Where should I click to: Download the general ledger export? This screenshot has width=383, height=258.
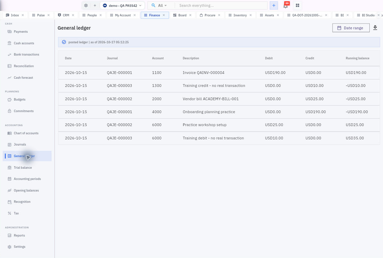tap(375, 28)
